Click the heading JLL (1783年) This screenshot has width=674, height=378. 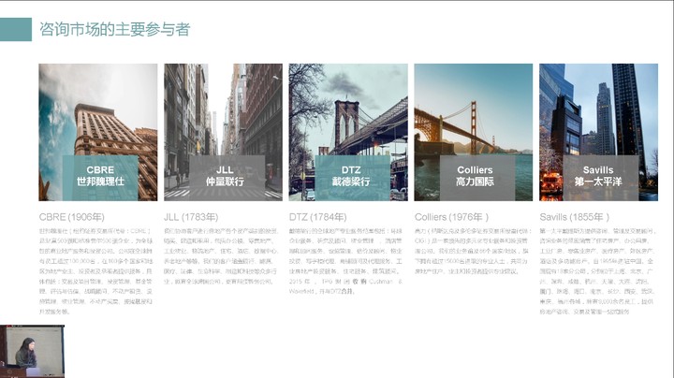pyautogui.click(x=191, y=217)
